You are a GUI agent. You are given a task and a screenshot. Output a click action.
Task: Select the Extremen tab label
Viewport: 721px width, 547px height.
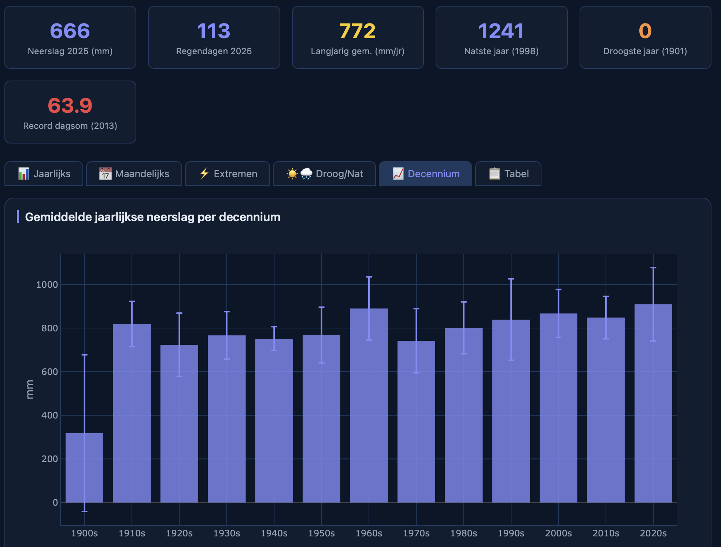(235, 174)
